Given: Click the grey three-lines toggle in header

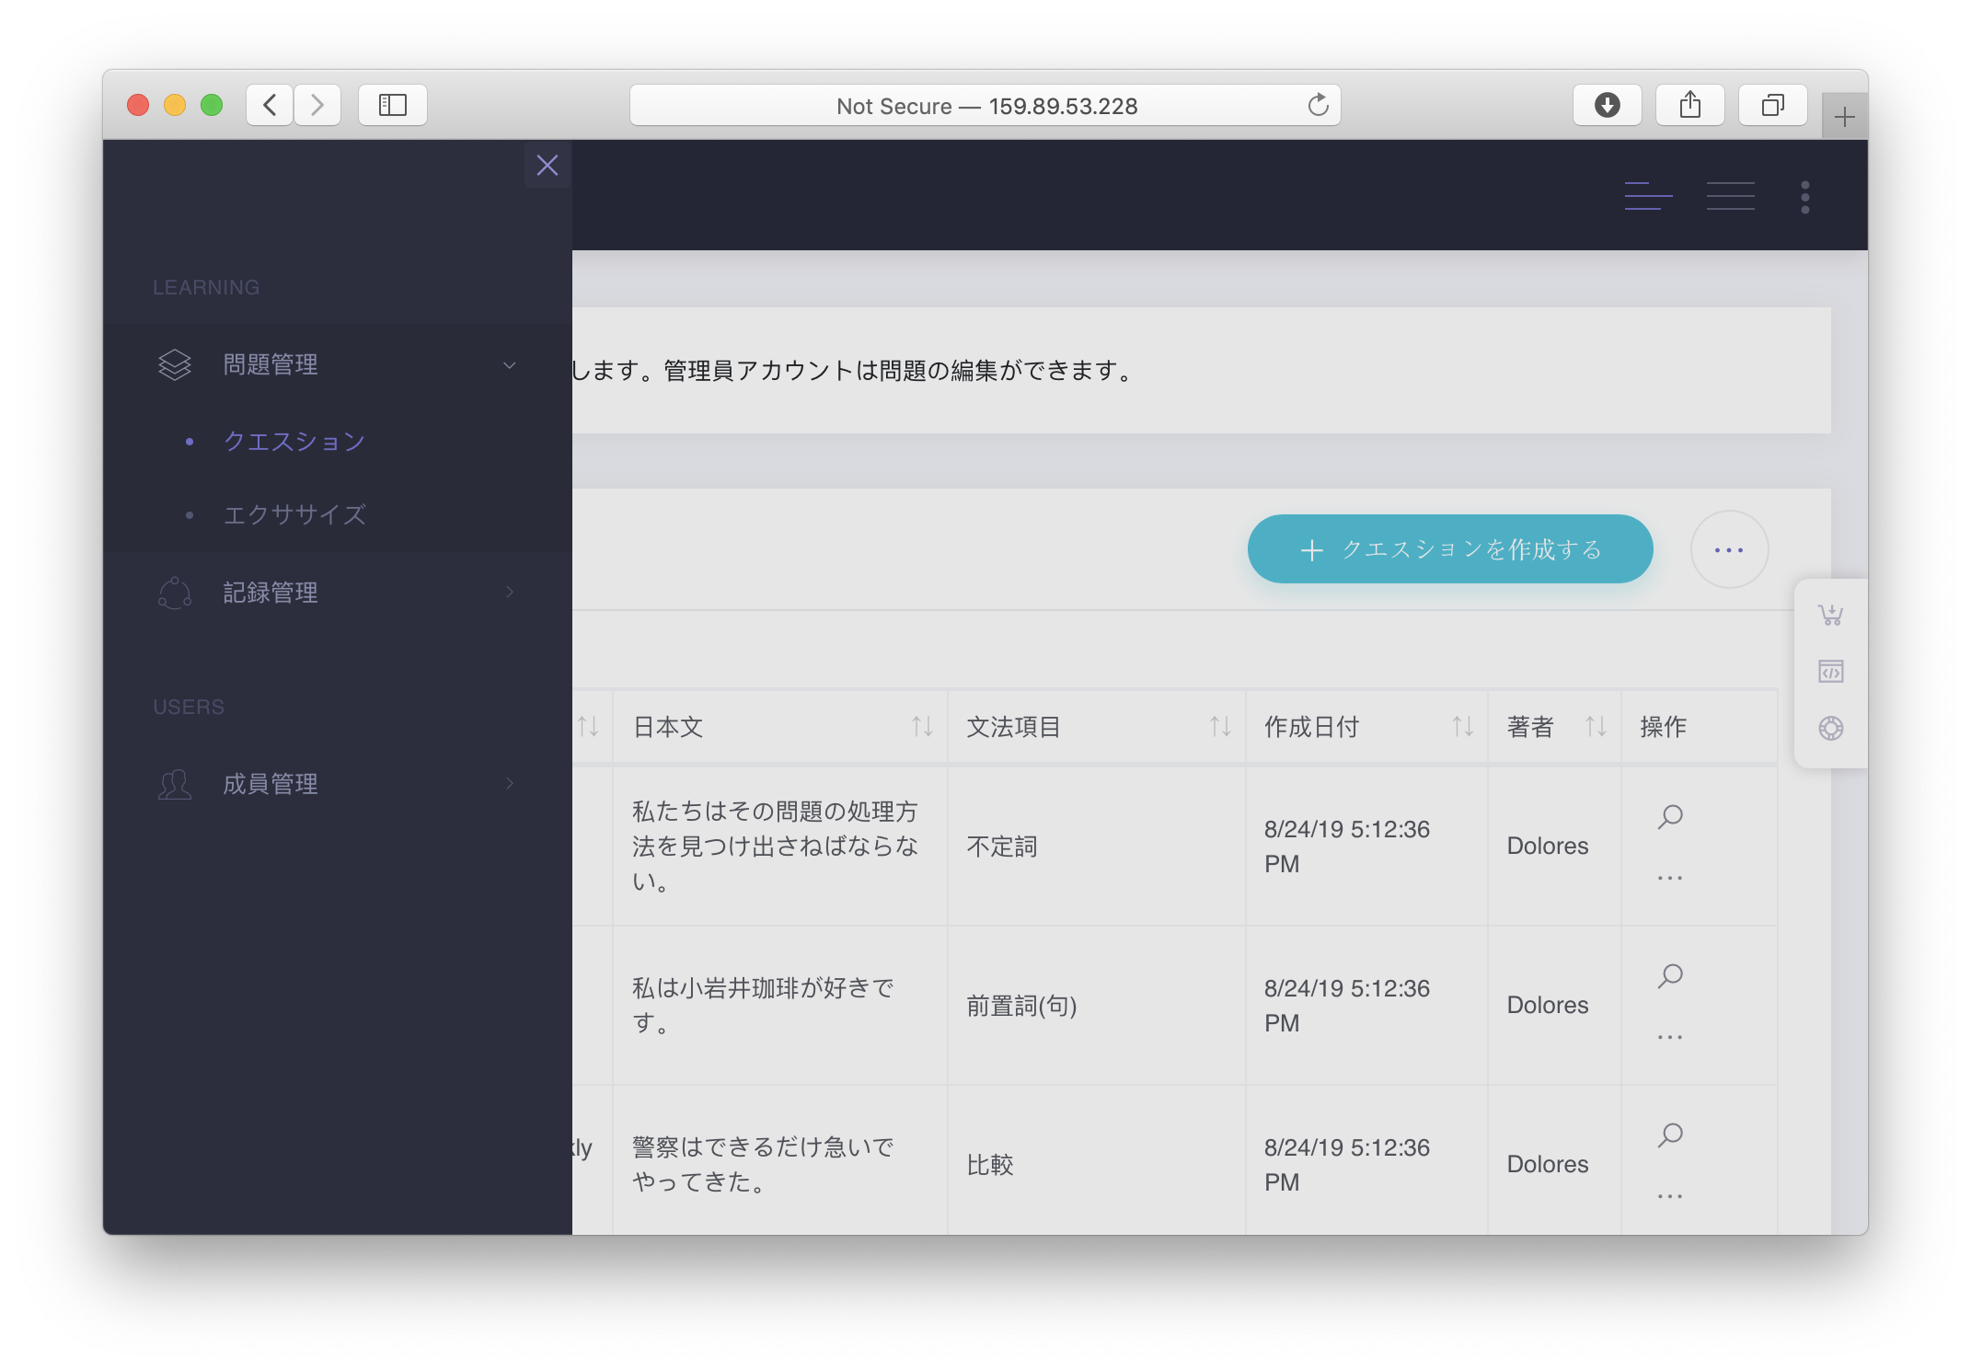Looking at the screenshot, I should (x=1730, y=197).
